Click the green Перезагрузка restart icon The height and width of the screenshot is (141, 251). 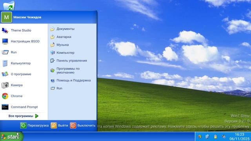(x=23, y=125)
